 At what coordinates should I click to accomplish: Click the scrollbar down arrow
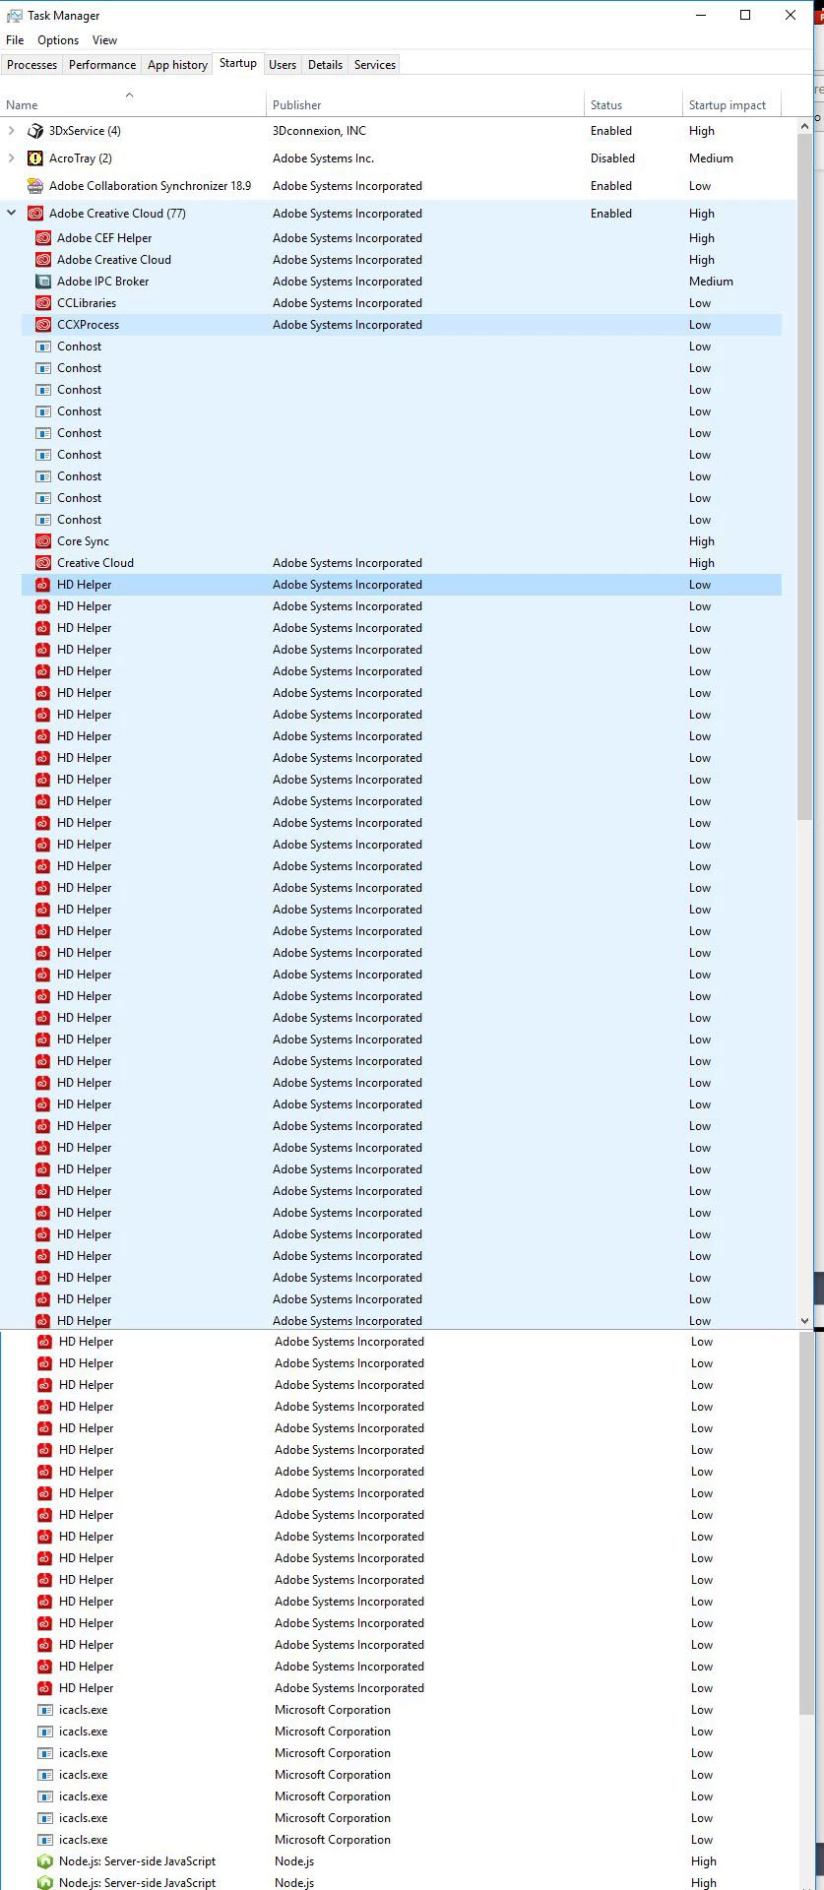click(x=804, y=1321)
